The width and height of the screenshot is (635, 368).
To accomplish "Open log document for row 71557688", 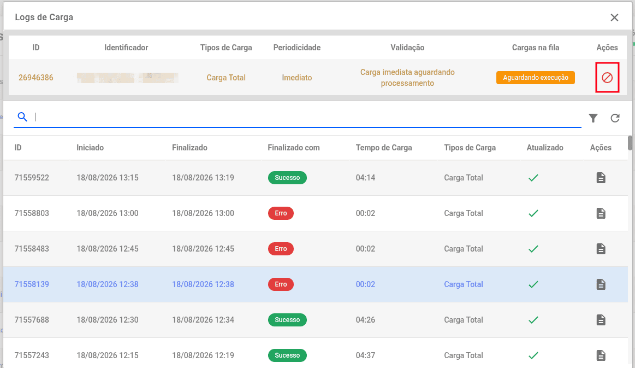I will pyautogui.click(x=601, y=320).
